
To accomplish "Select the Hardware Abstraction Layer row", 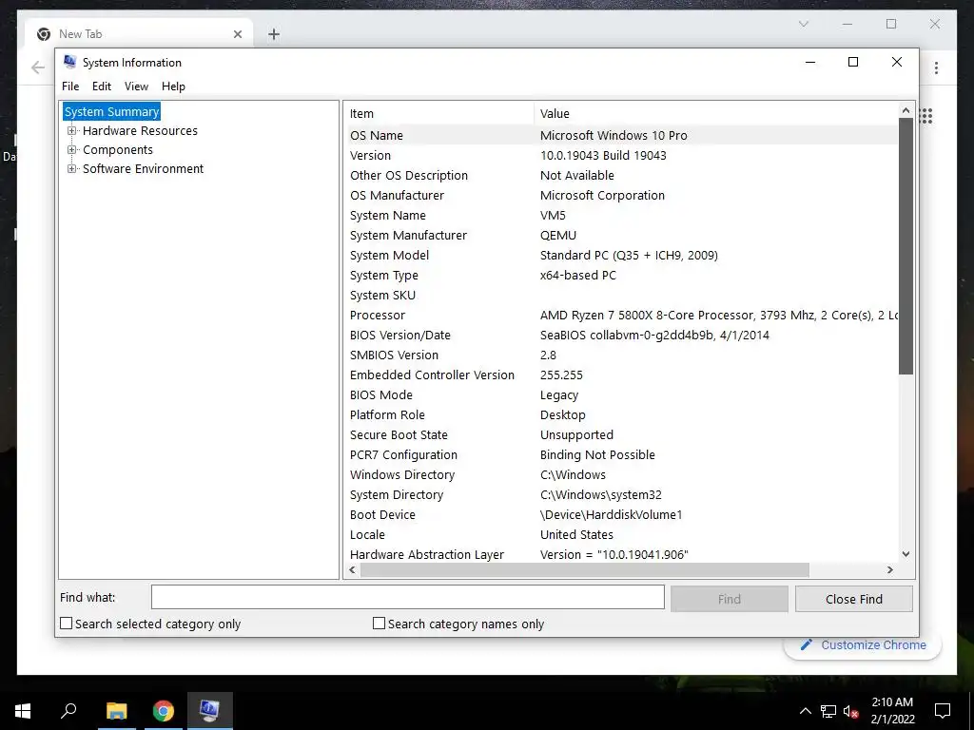I will 622,554.
